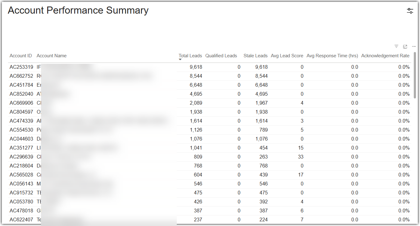Open the filter controls slider icon
This screenshot has width=420, height=226.
pyautogui.click(x=410, y=11)
